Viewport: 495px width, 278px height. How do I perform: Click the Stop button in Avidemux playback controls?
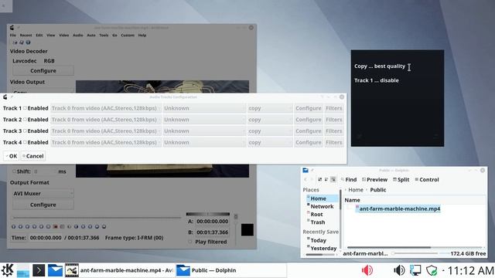[x=21, y=226]
